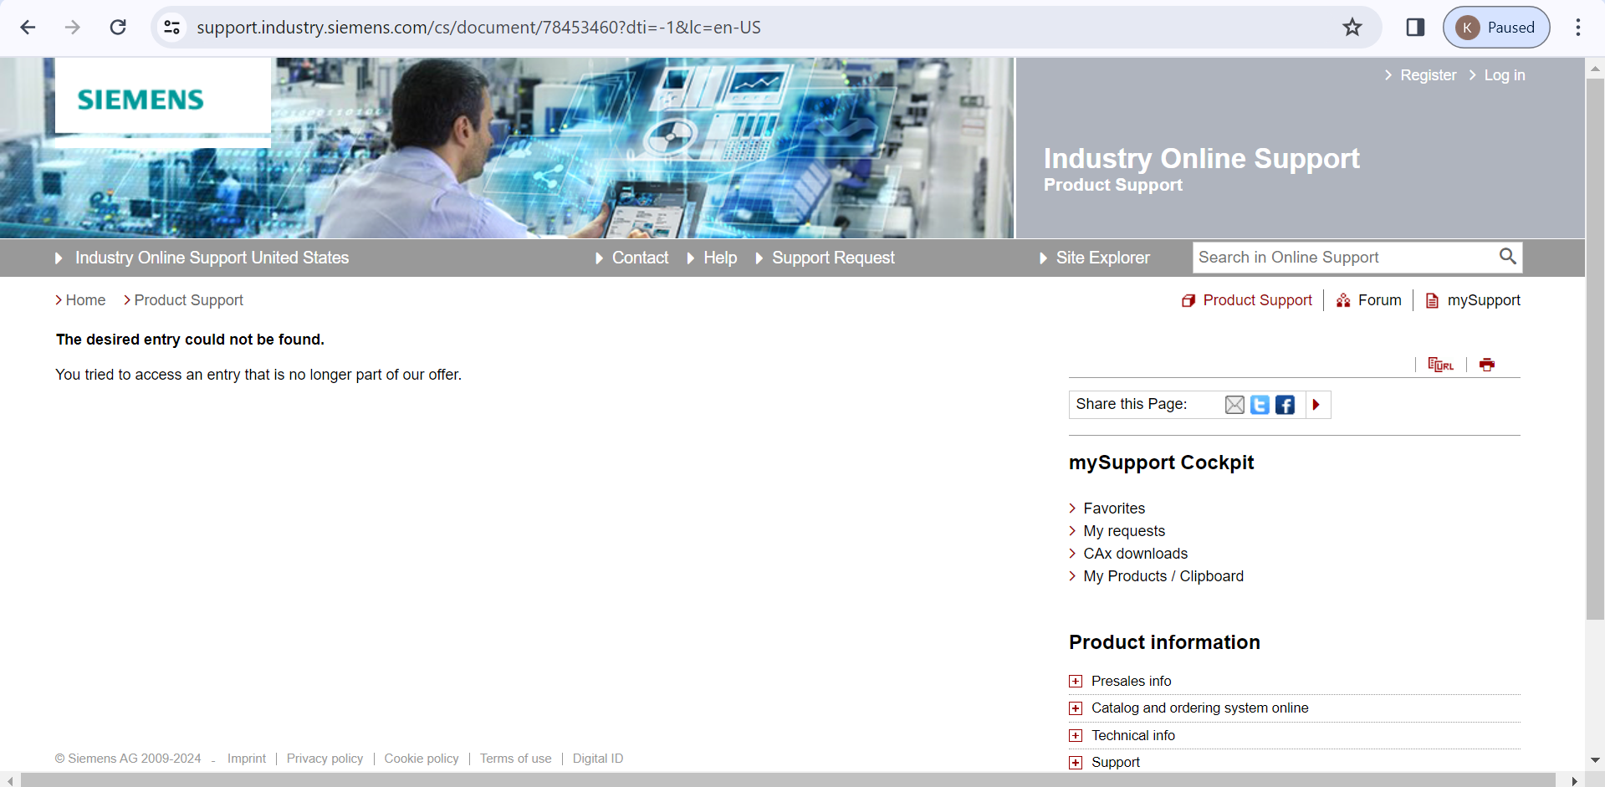1605x787 pixels.
Task: Click the Forum people icon
Action: click(1343, 300)
